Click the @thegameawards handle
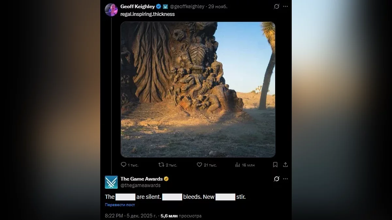 [x=140, y=185]
